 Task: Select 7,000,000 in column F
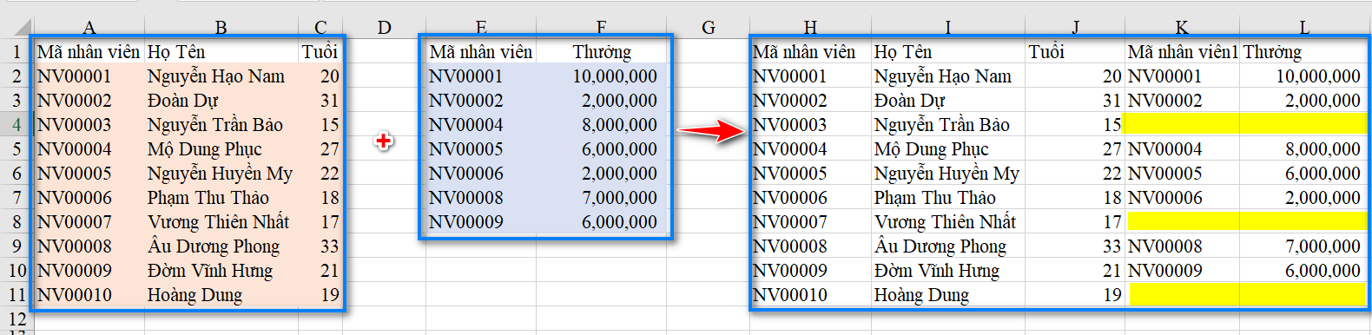coord(619,198)
